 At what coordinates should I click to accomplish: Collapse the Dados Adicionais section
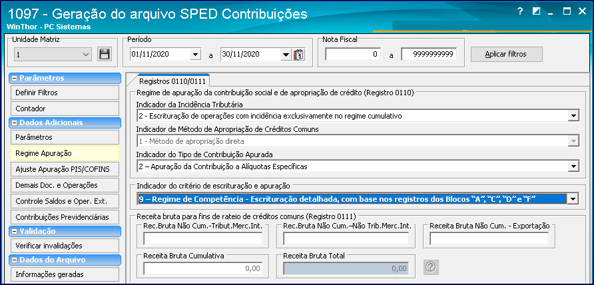pyautogui.click(x=15, y=123)
